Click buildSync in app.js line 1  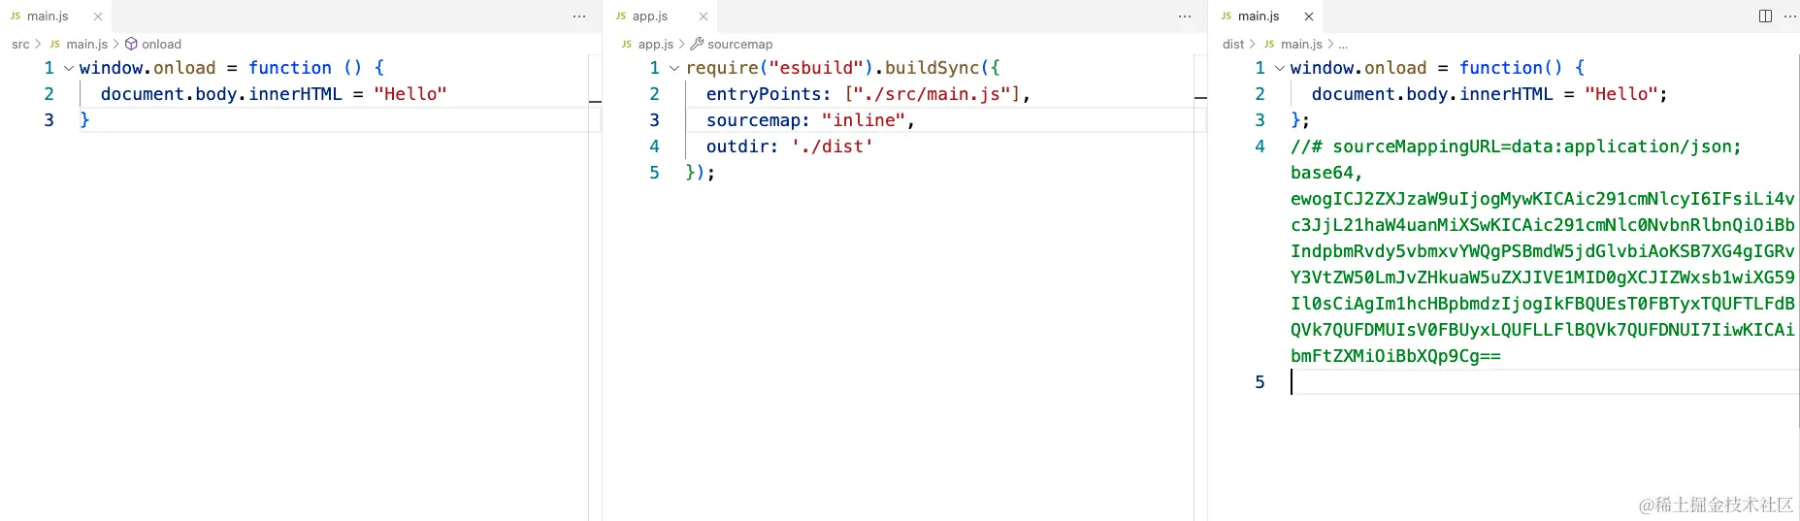[932, 68]
